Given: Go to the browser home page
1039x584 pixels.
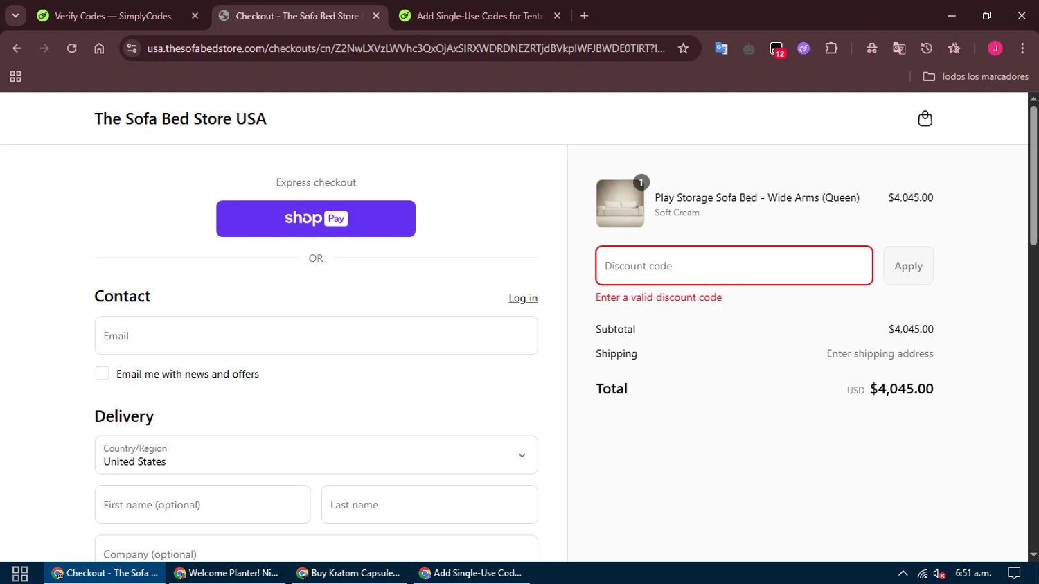Looking at the screenshot, I should [x=99, y=48].
